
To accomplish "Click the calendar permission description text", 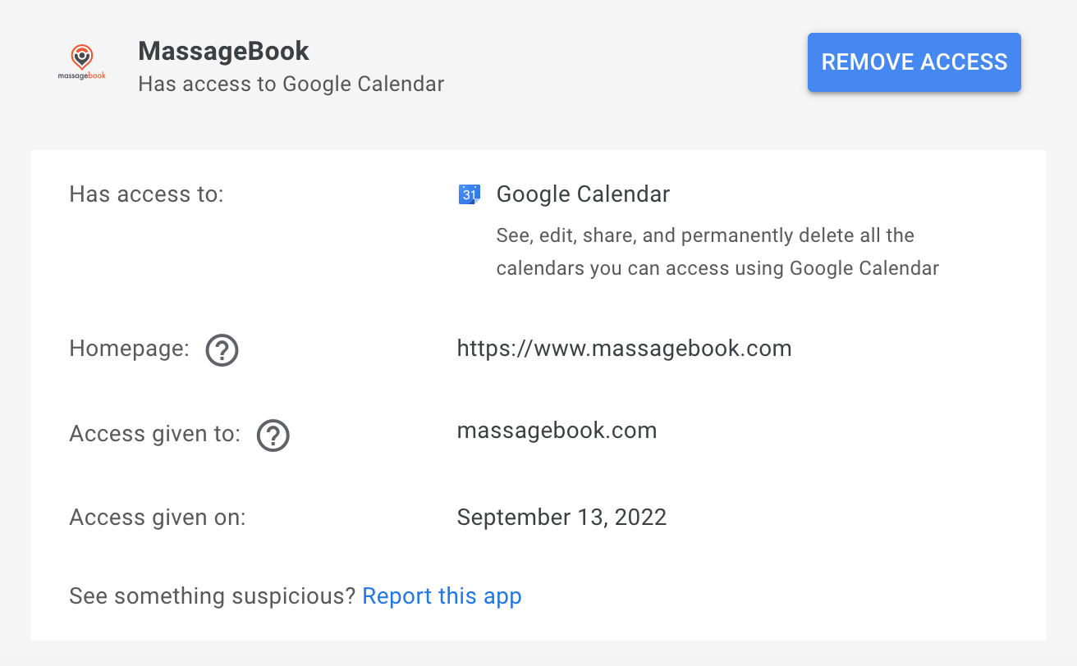I will 717,252.
